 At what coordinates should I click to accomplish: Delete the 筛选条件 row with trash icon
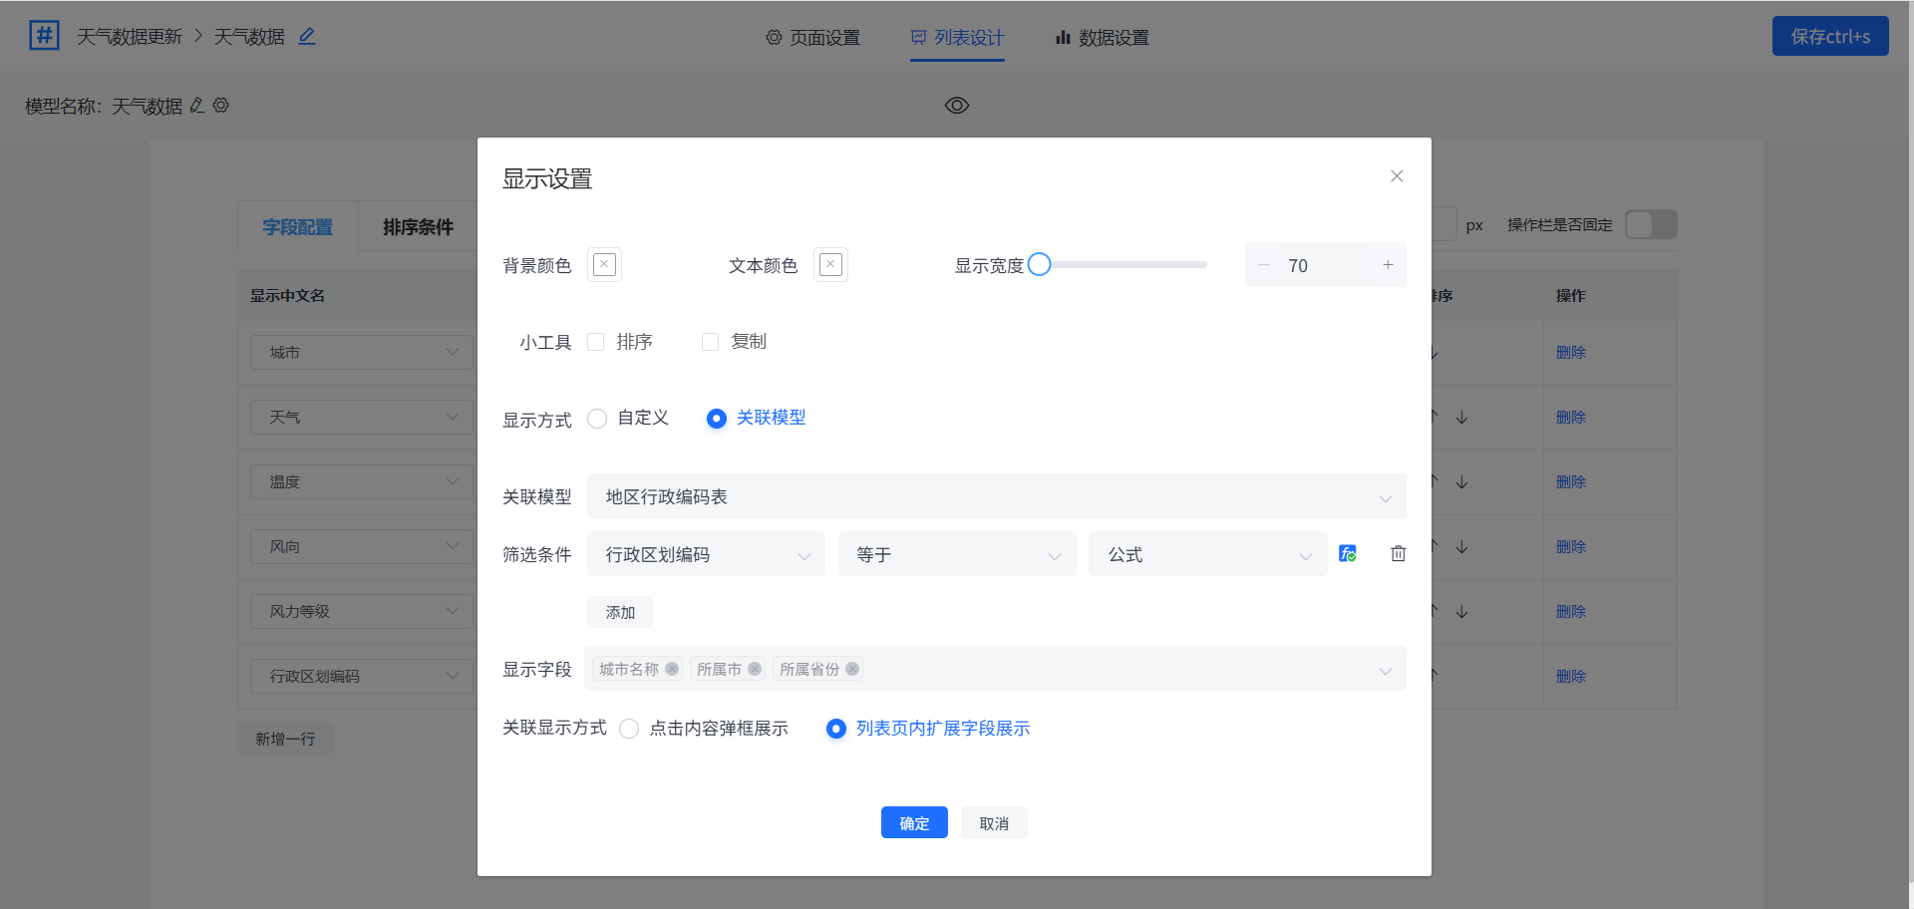[1399, 553]
